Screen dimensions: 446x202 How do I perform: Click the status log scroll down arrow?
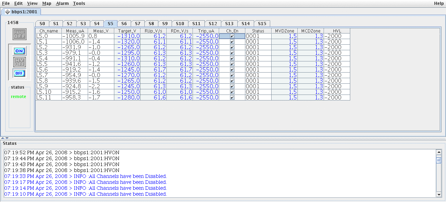439,194
